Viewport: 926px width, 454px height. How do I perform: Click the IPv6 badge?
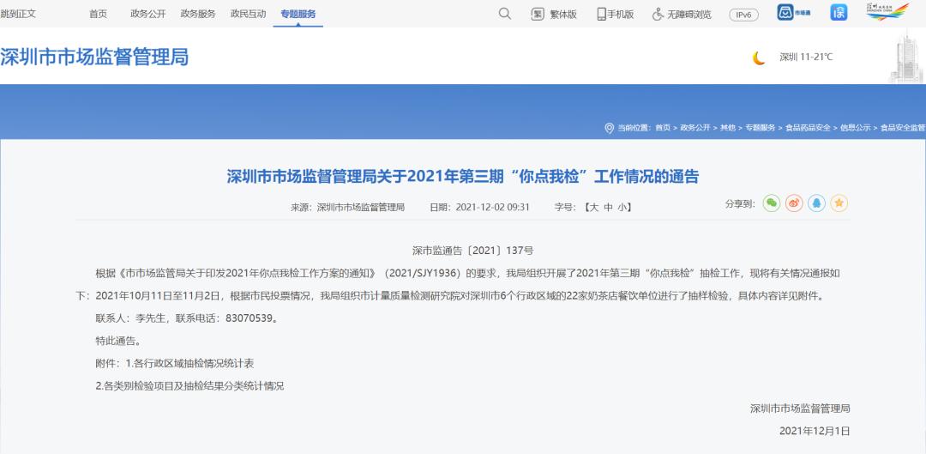[x=743, y=15]
